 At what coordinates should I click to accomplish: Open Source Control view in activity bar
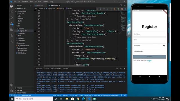pos(12,18)
